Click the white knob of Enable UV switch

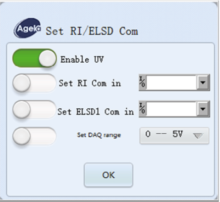47,58
